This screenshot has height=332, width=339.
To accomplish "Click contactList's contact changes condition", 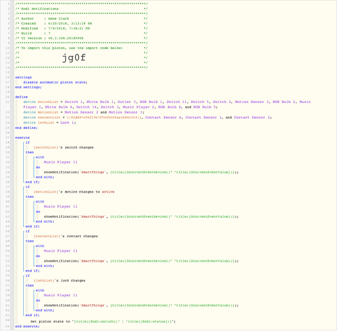I will (66, 236).
